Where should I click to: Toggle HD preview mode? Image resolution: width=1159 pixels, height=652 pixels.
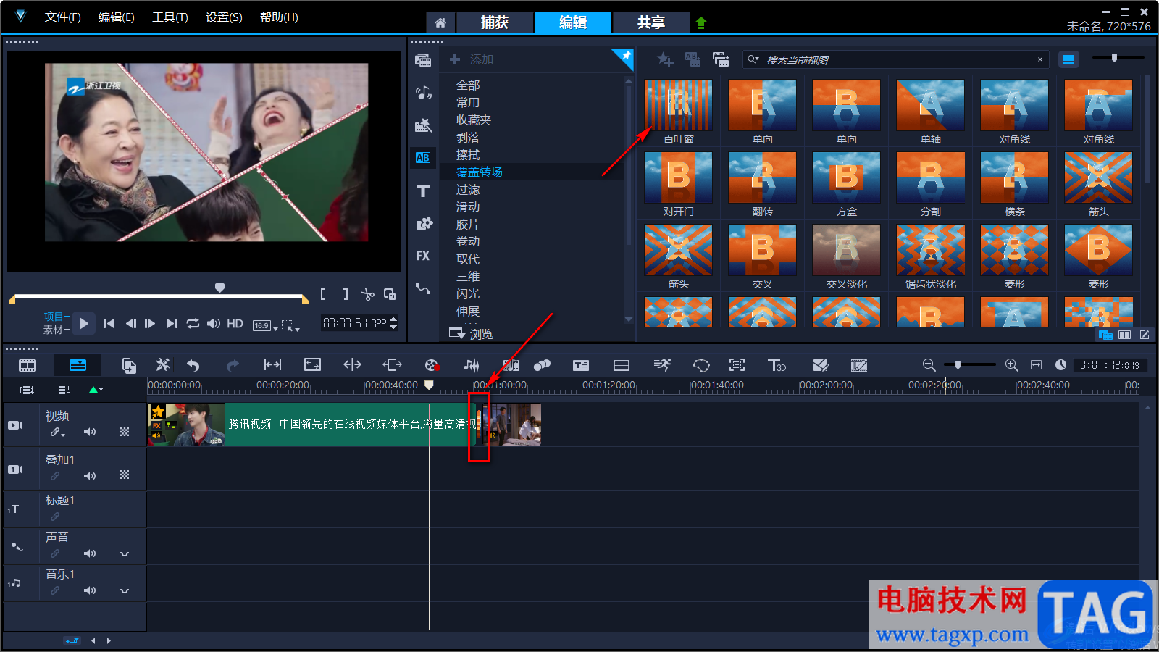pyautogui.click(x=235, y=324)
